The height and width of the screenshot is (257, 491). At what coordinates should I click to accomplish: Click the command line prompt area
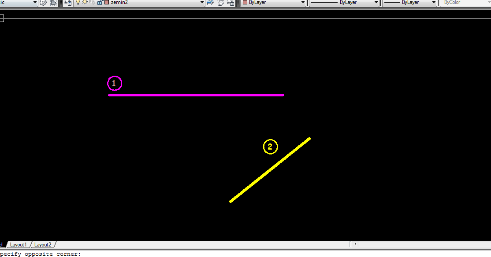245,254
